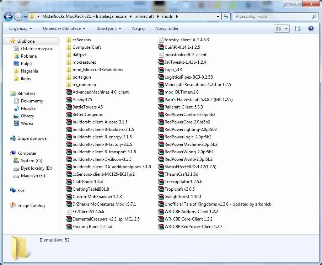Click the Grupa domowa icon
Image resolution: width=322 pixels, height=265 pixels.
[13, 138]
